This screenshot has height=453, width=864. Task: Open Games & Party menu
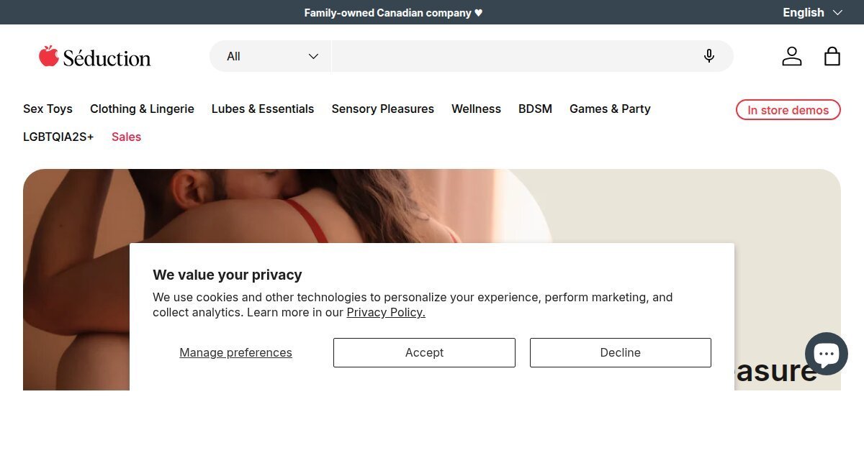pos(610,109)
